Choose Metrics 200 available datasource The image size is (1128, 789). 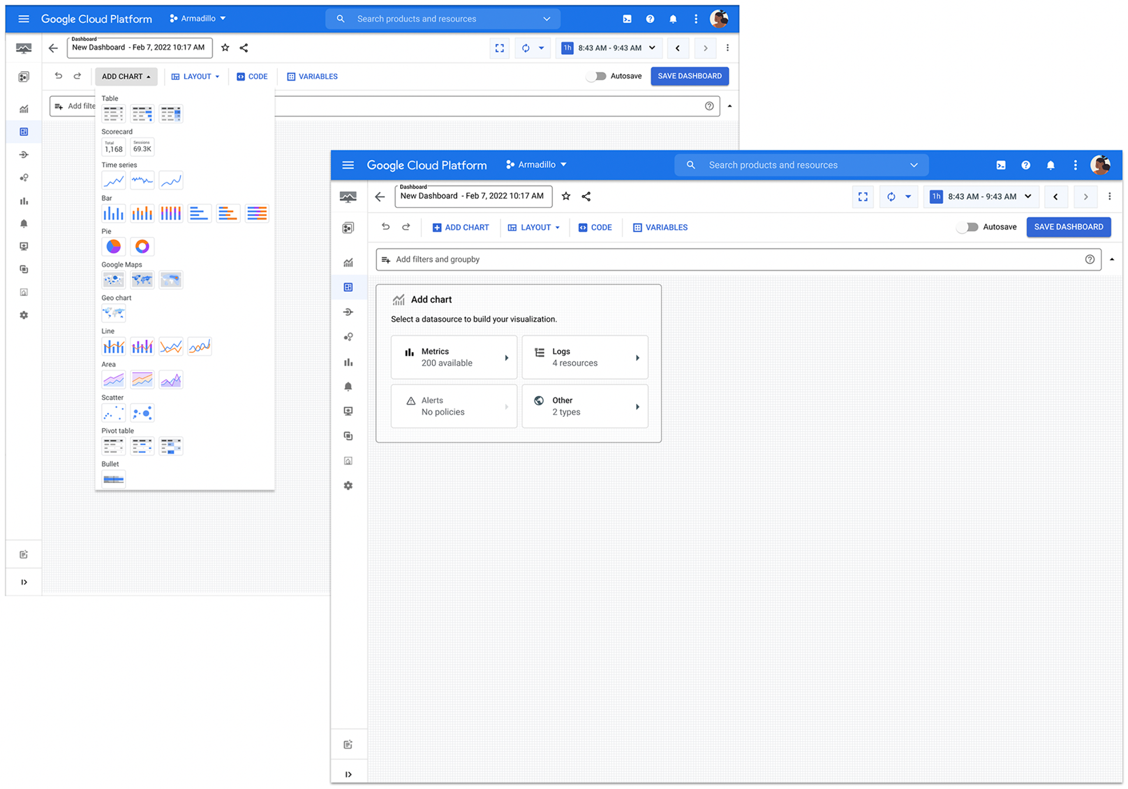454,357
